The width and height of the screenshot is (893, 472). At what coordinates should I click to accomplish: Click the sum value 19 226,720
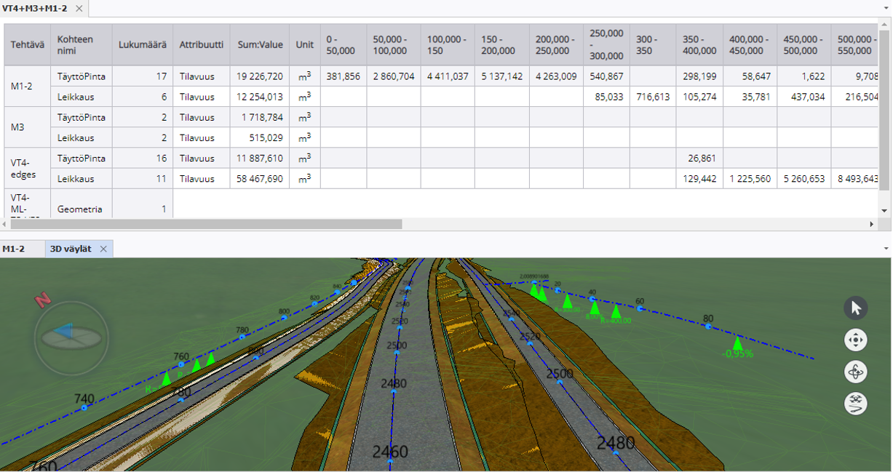pyautogui.click(x=260, y=76)
